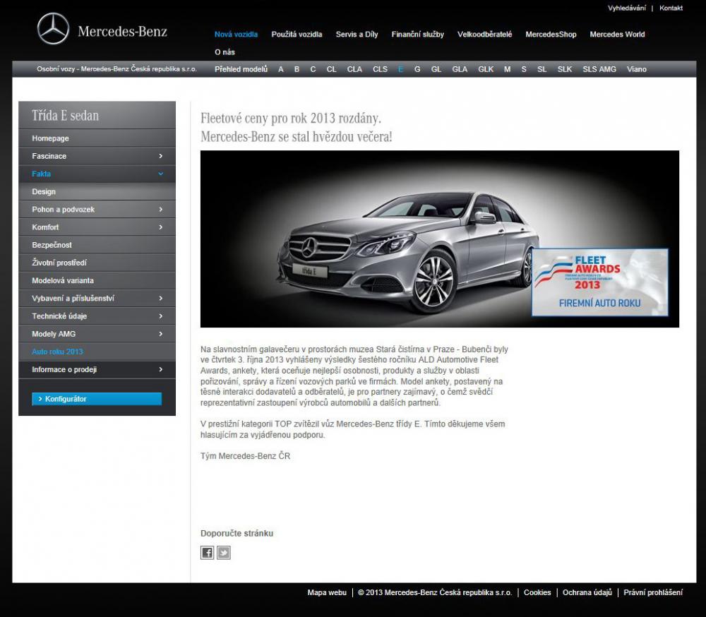Open the Design sidebar item
This screenshot has height=617, width=706.
point(97,191)
